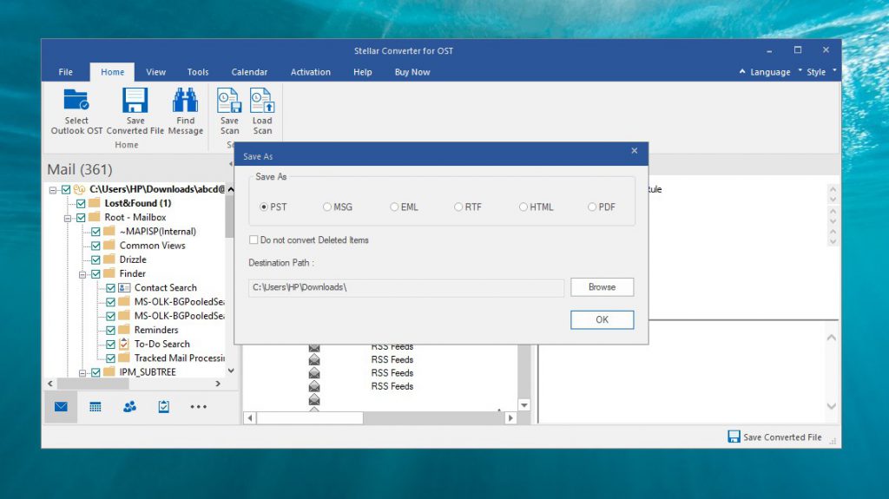Viewport: 889px width, 499px height.
Task: Click Browse button for destination
Action: coord(603,287)
